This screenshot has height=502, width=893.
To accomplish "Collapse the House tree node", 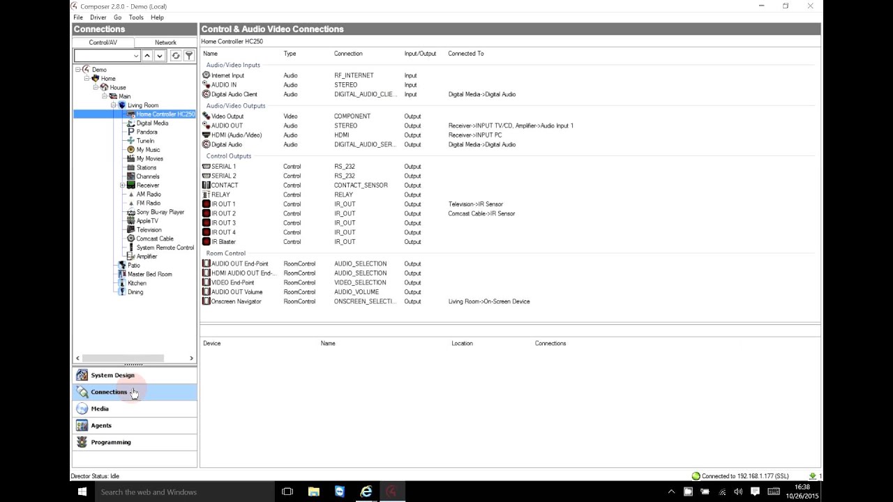I will pos(96,87).
